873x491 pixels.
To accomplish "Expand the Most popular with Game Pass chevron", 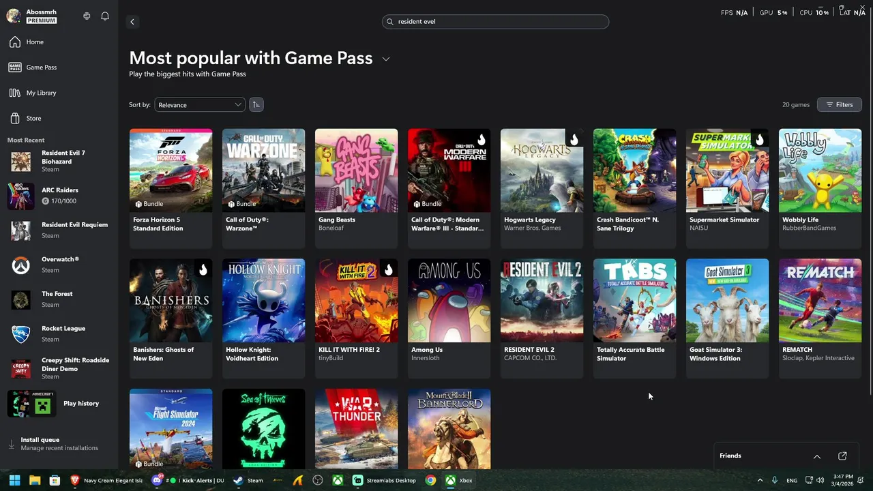I will point(386,59).
